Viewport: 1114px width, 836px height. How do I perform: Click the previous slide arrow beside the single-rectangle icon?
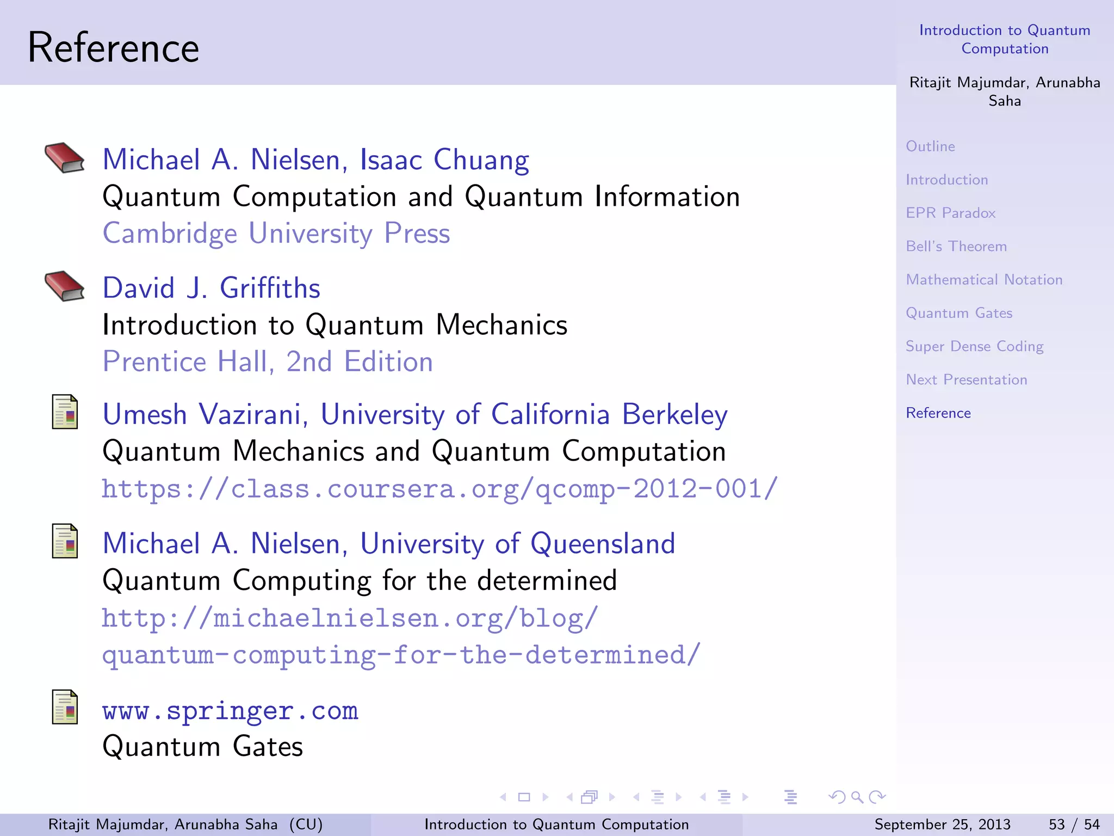pyautogui.click(x=503, y=797)
